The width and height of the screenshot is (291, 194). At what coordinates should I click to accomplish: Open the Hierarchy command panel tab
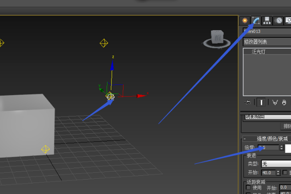pos(267,20)
